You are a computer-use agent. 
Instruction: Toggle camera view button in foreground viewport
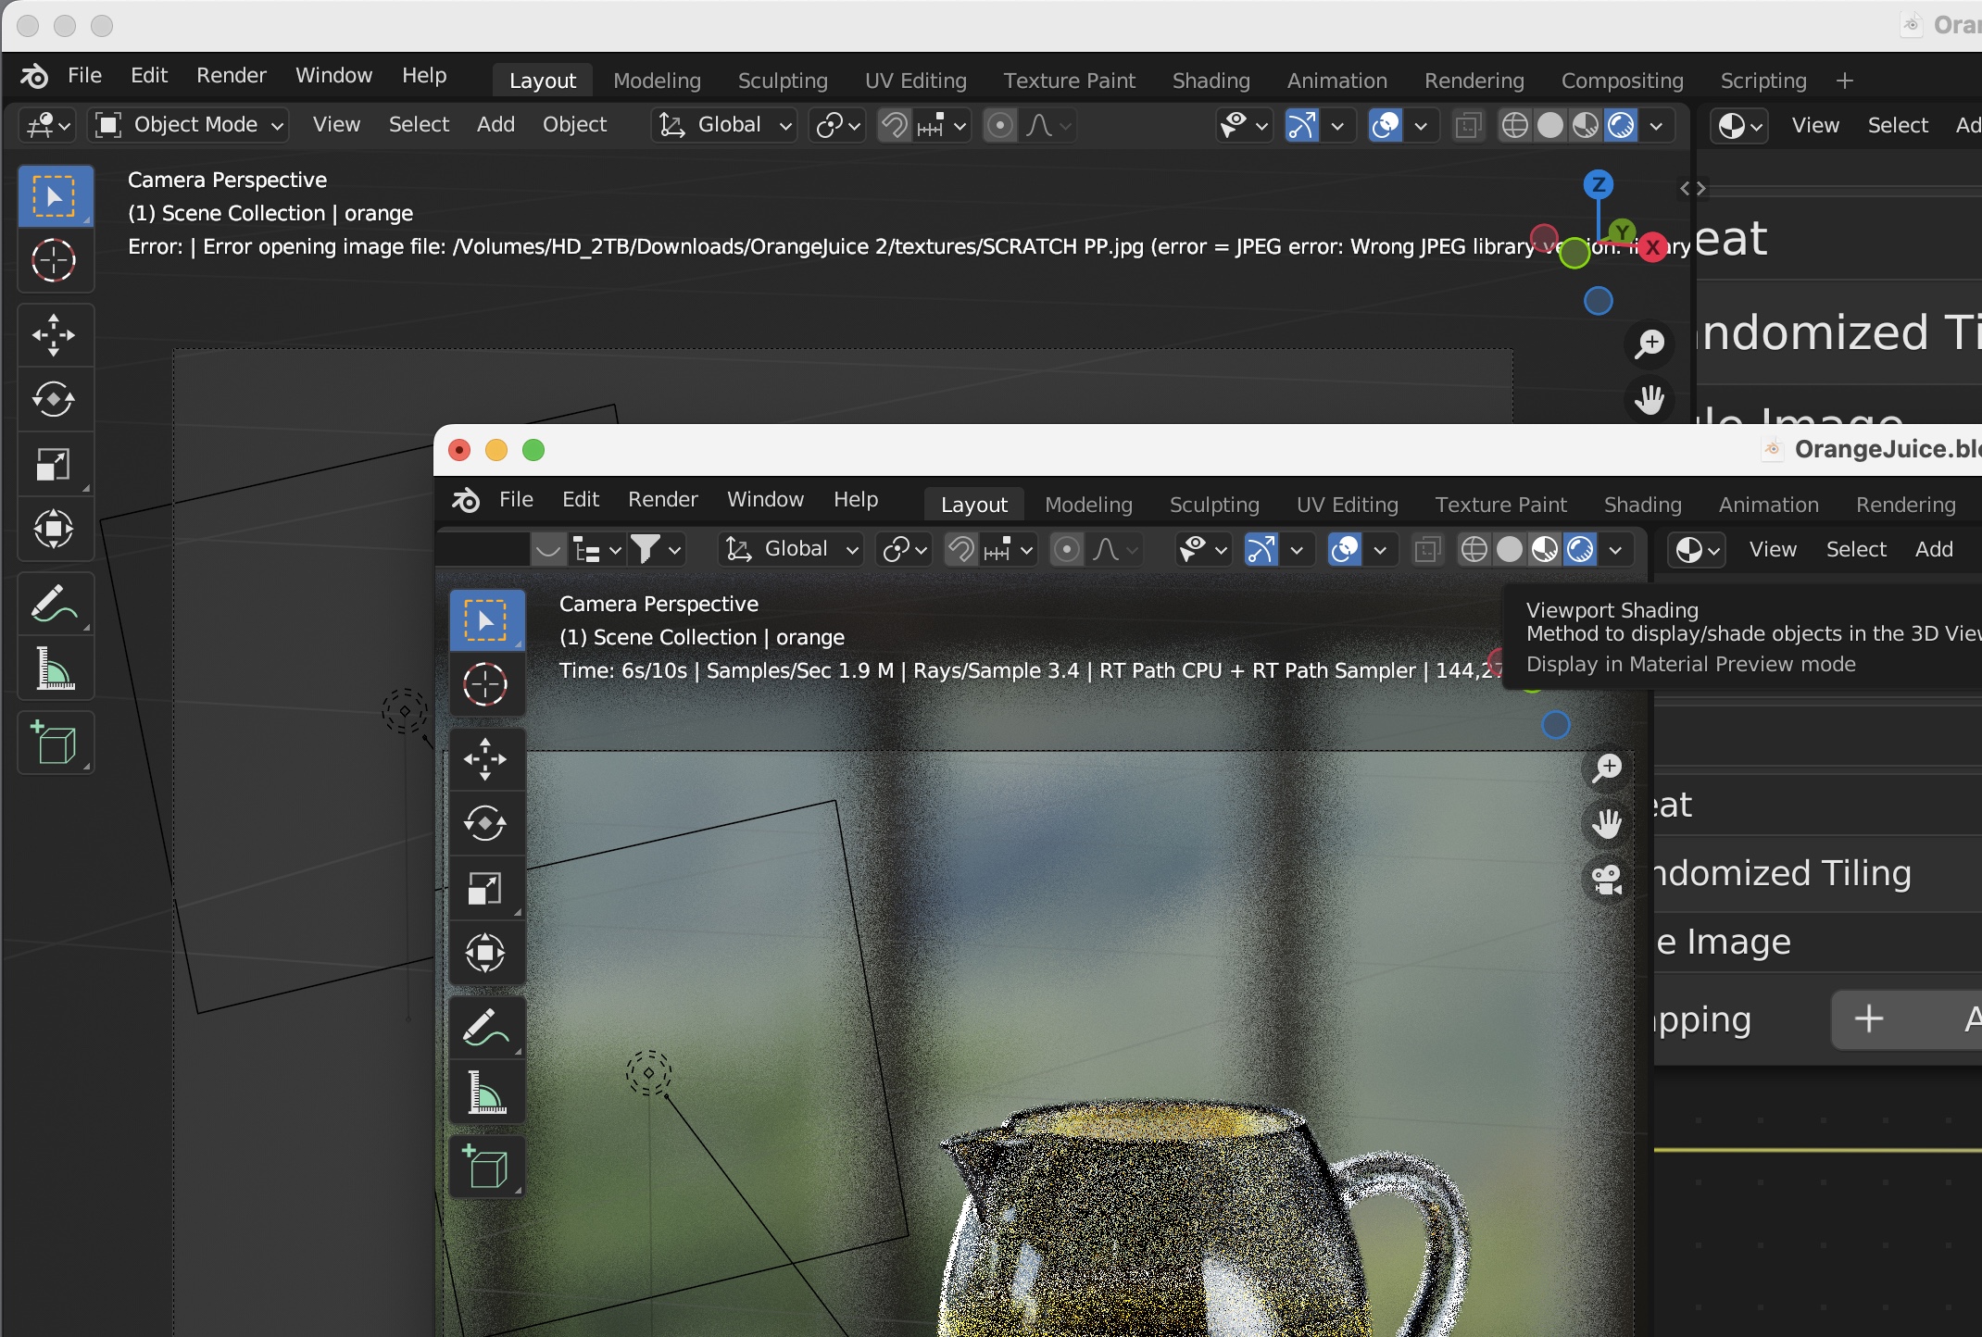pyautogui.click(x=1607, y=880)
